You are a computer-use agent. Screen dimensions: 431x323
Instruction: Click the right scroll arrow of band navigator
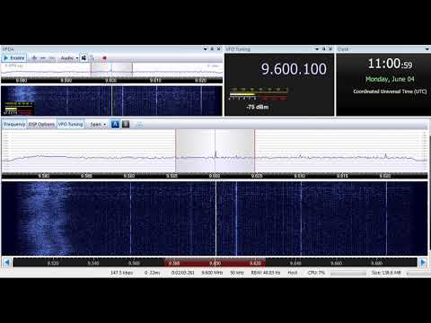tap(423, 262)
